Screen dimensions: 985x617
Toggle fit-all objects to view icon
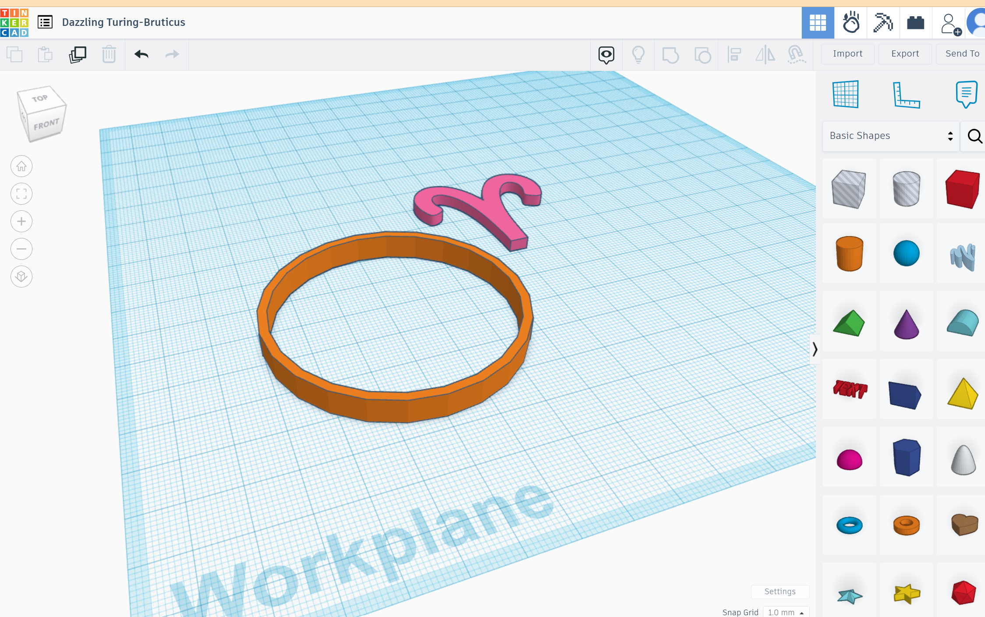[21, 193]
